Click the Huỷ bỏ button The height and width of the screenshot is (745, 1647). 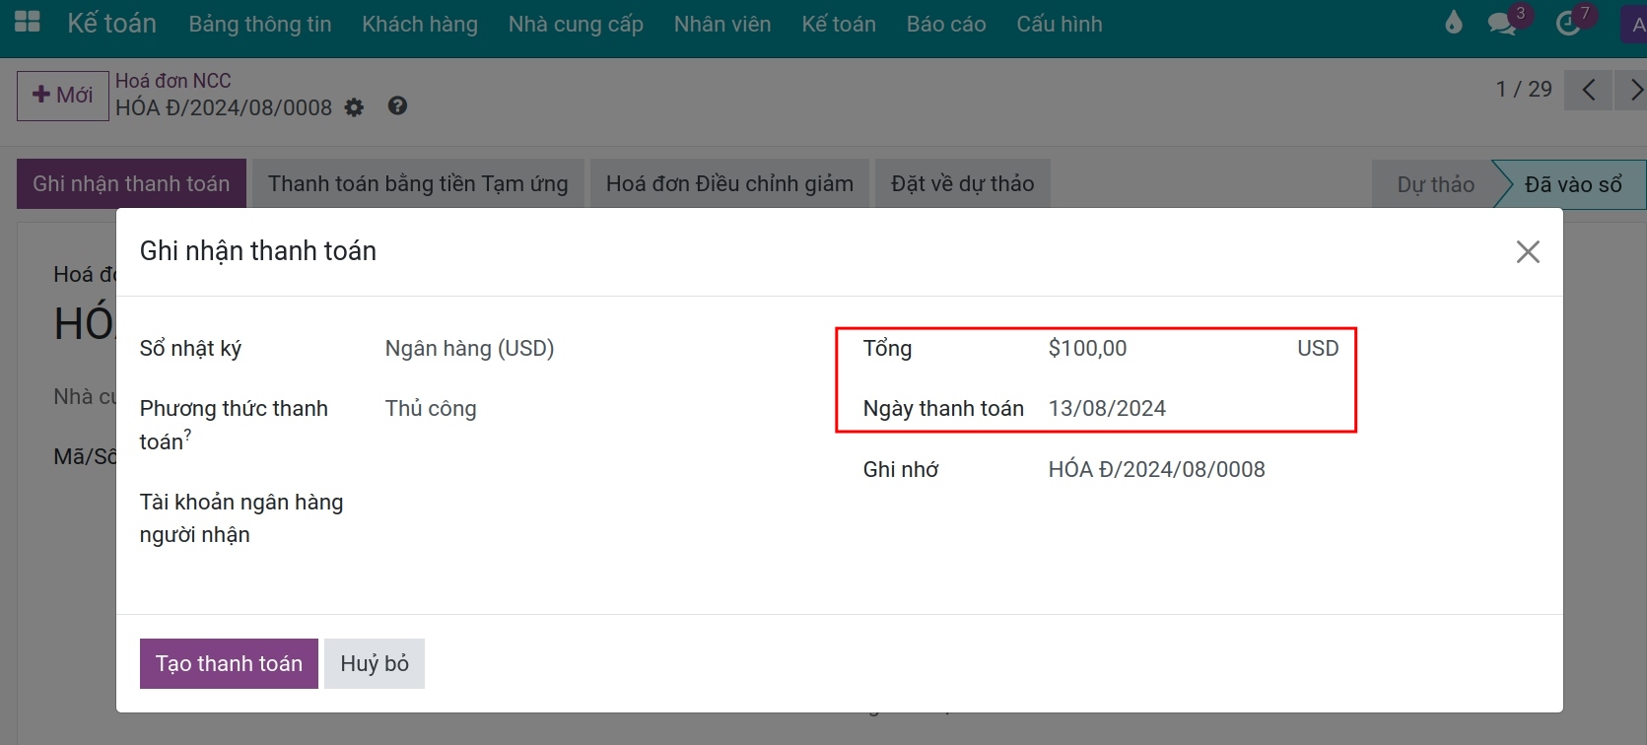375,663
